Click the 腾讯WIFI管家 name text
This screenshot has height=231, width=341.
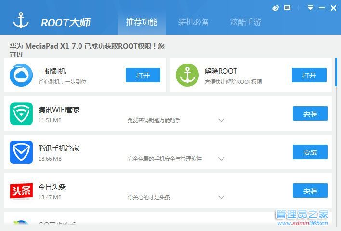59,110
